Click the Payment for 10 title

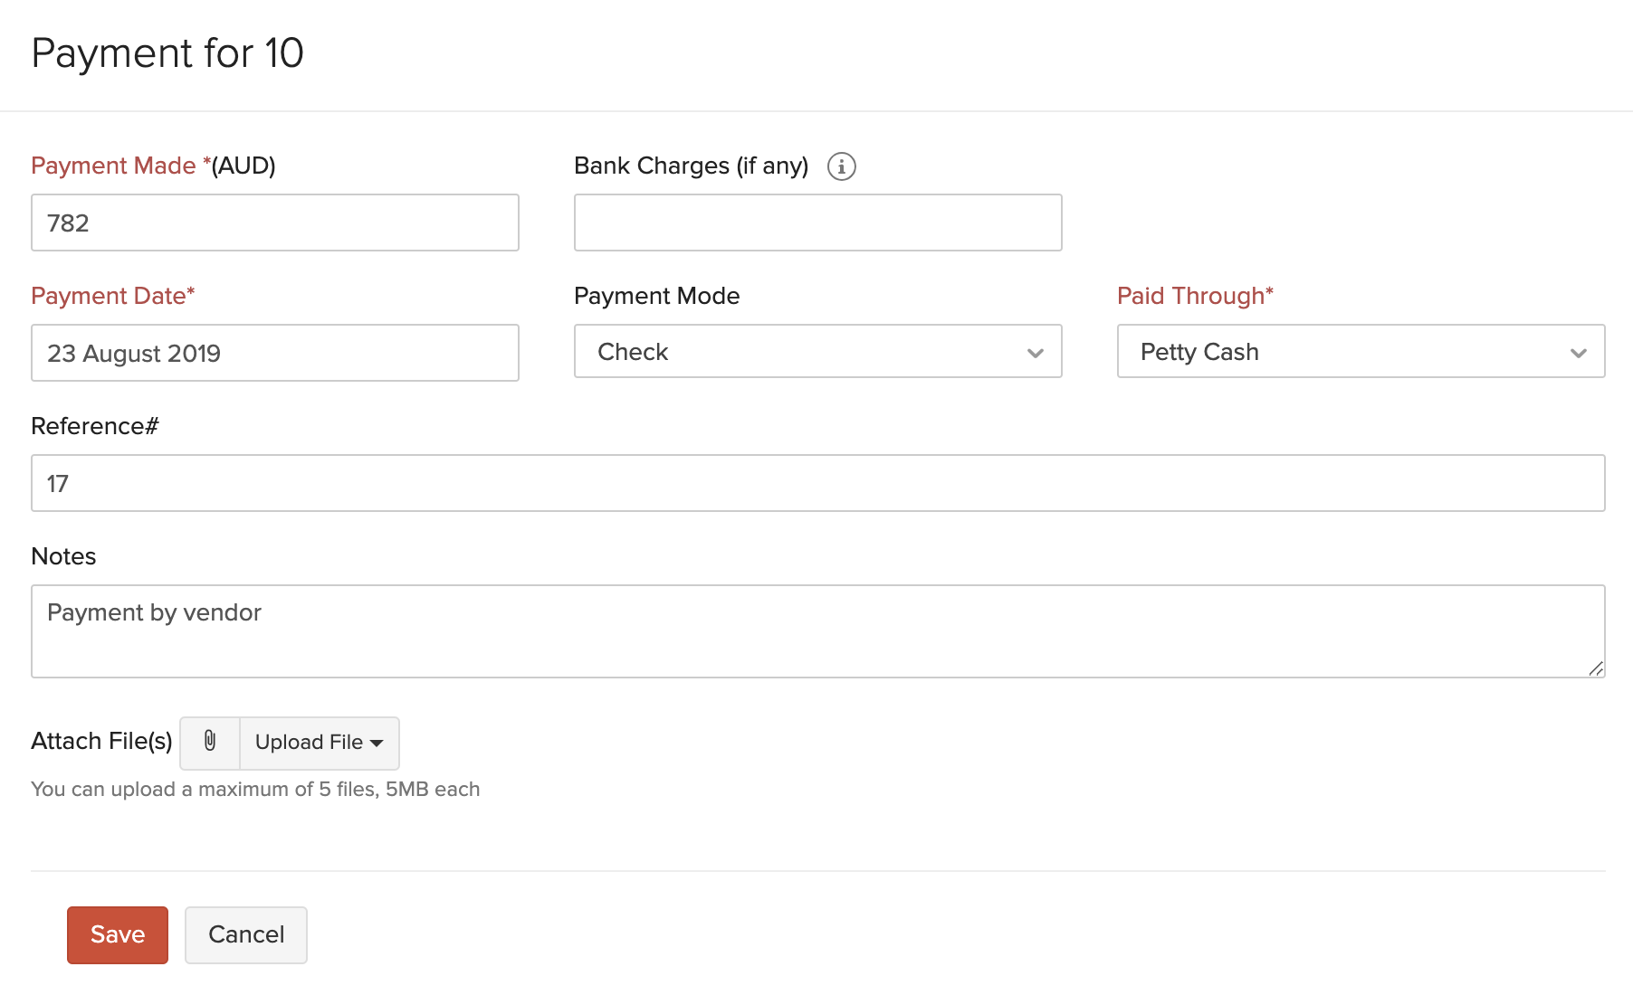167,53
